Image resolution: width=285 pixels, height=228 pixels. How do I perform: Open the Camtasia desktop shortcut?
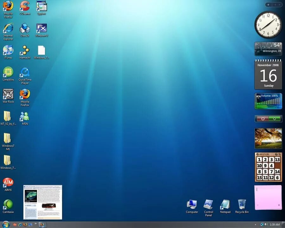coord(8,206)
